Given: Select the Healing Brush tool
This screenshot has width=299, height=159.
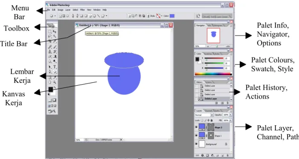Looking at the screenshot, I should pyautogui.click(x=50, y=47).
